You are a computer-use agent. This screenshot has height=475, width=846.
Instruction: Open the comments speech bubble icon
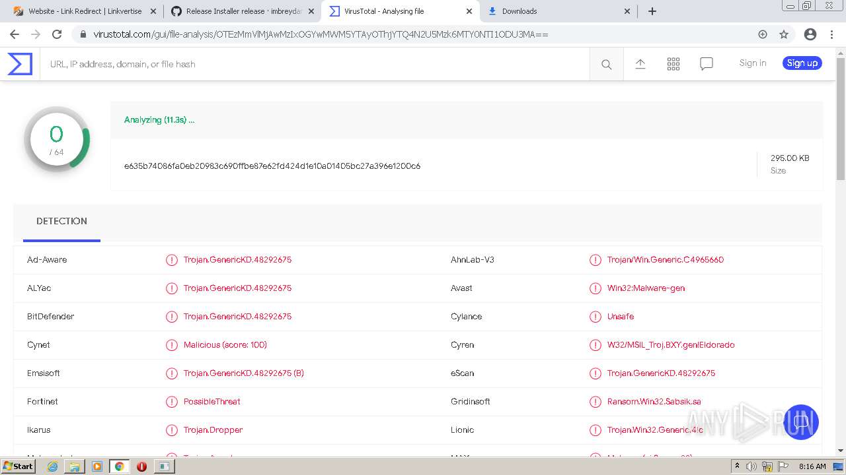(706, 64)
